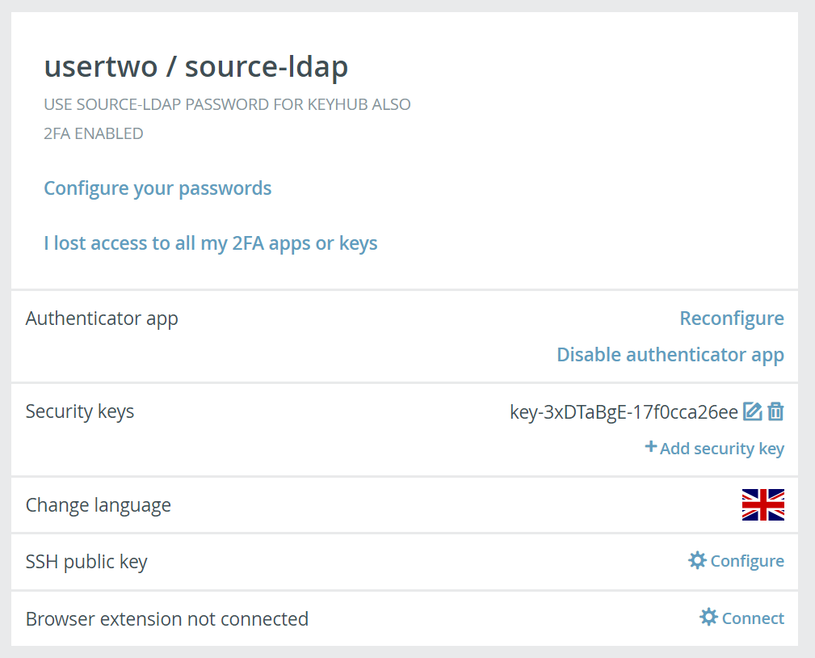Click the UK flag language icon
815x658 pixels.
[763, 504]
